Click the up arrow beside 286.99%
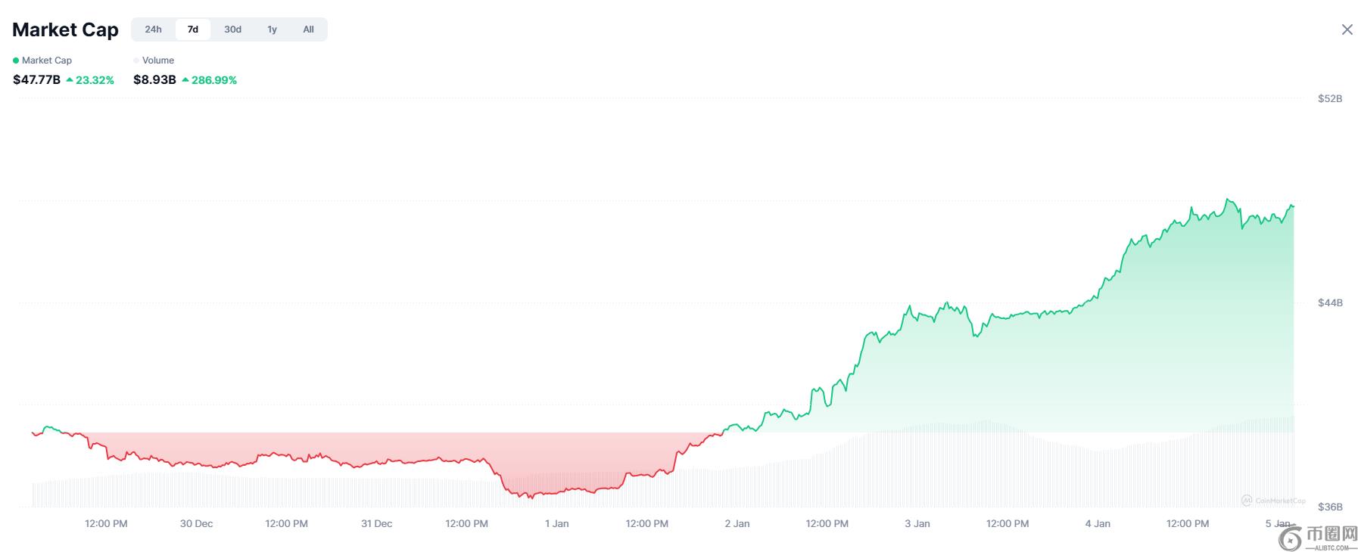This screenshot has width=1358, height=552. pos(185,79)
